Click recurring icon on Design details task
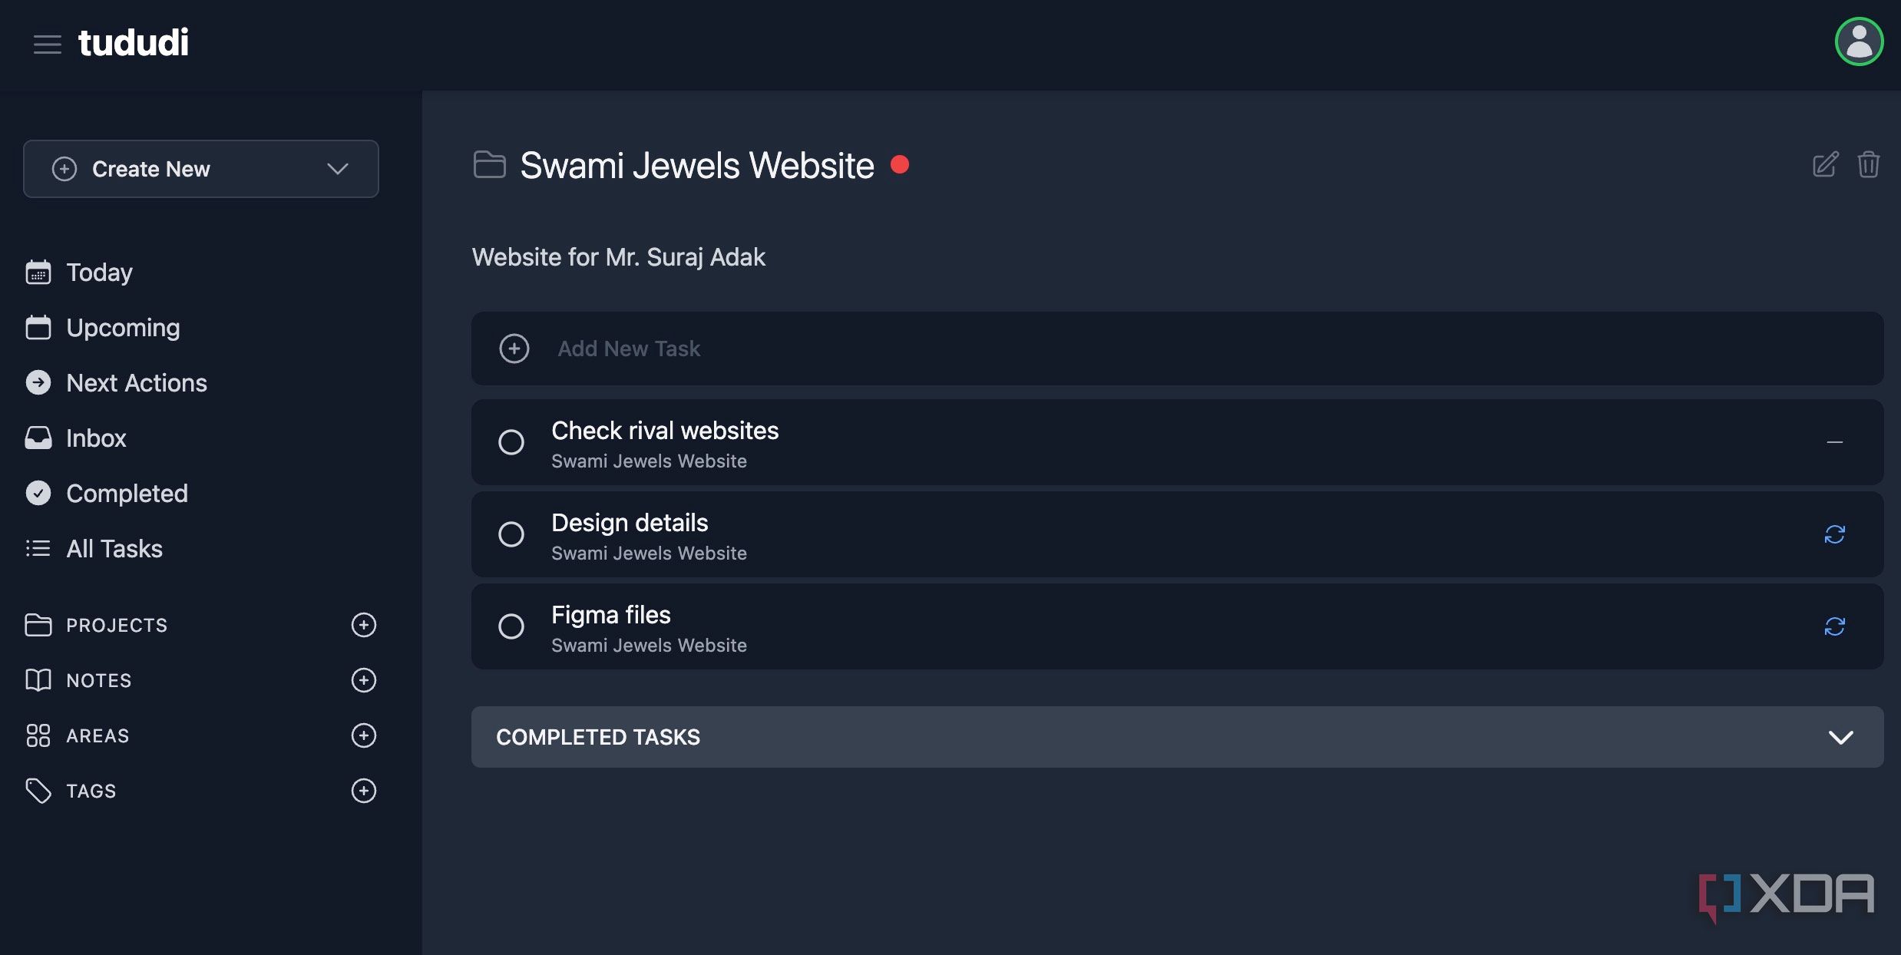The width and height of the screenshot is (1901, 955). click(x=1834, y=534)
